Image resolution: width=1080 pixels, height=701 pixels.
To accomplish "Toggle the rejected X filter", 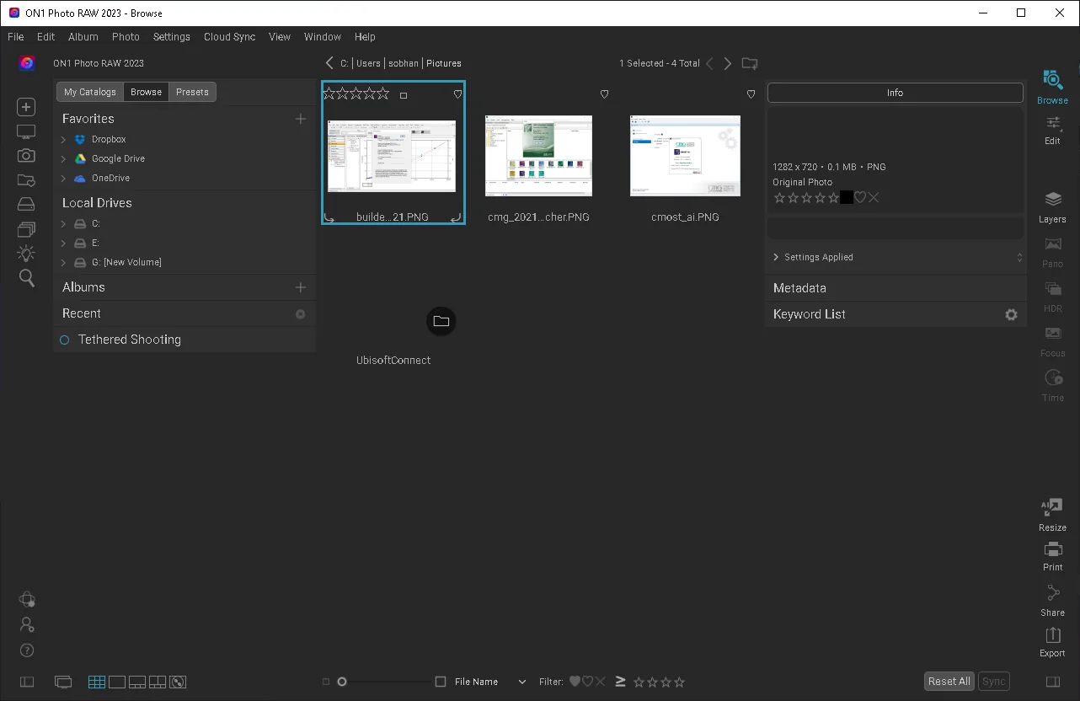I will click(x=601, y=682).
